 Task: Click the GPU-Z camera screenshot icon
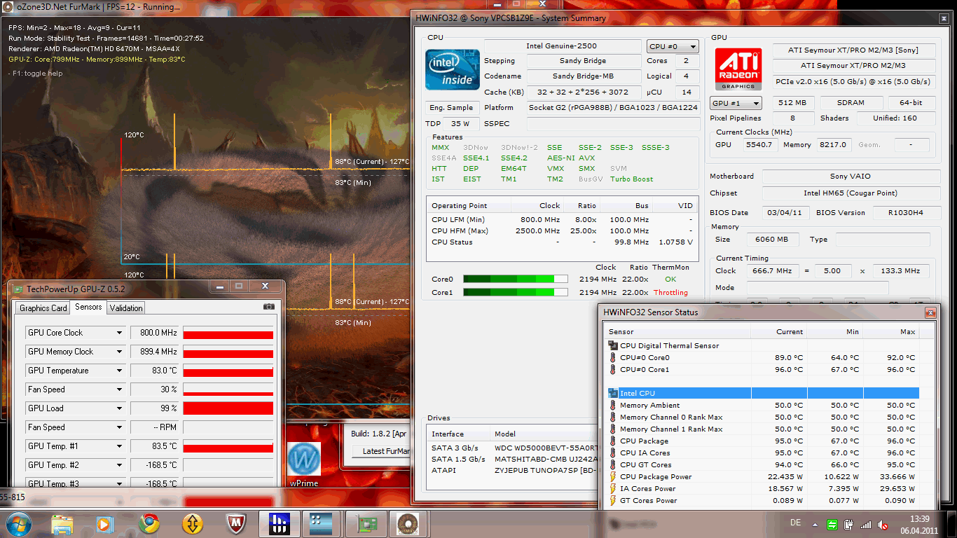268,307
